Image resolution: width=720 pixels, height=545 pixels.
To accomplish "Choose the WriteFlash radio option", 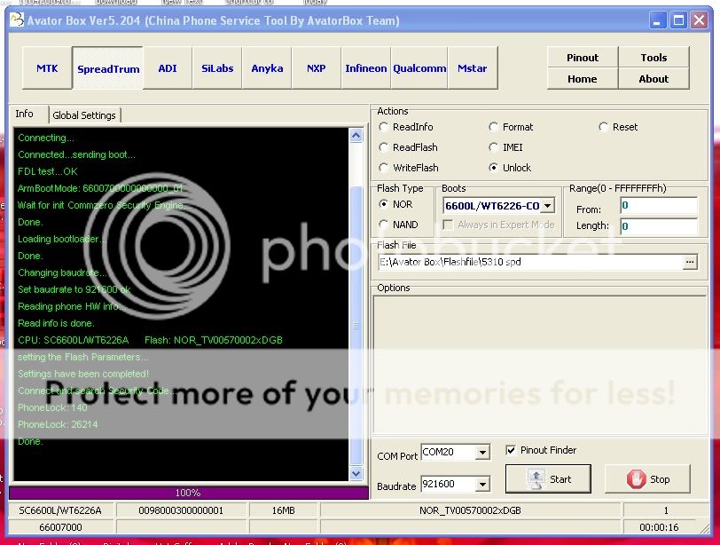I will coord(384,168).
